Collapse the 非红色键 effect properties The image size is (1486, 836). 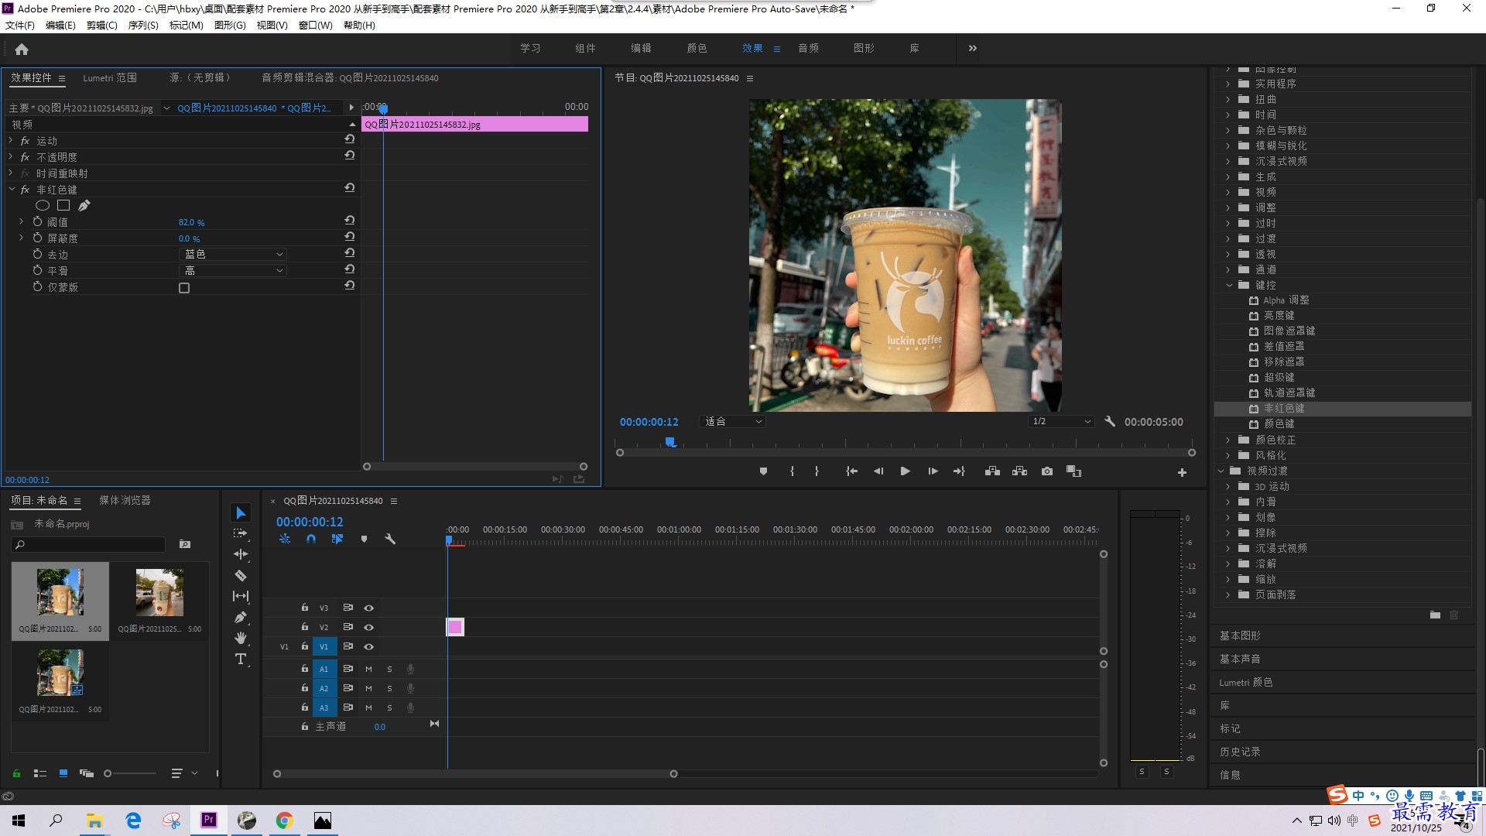[12, 189]
